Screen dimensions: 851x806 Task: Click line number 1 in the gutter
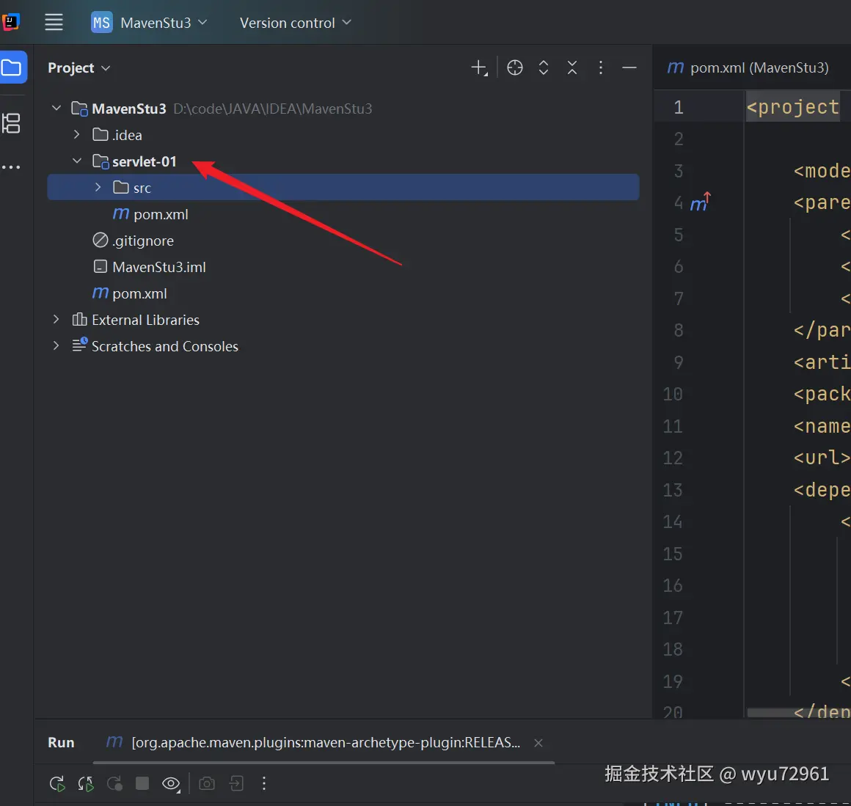[679, 107]
